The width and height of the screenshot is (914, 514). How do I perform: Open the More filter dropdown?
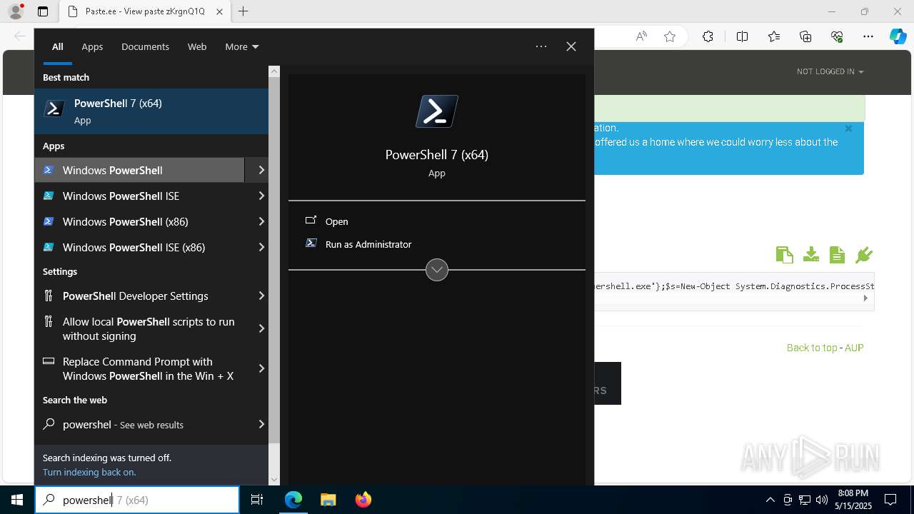241,46
